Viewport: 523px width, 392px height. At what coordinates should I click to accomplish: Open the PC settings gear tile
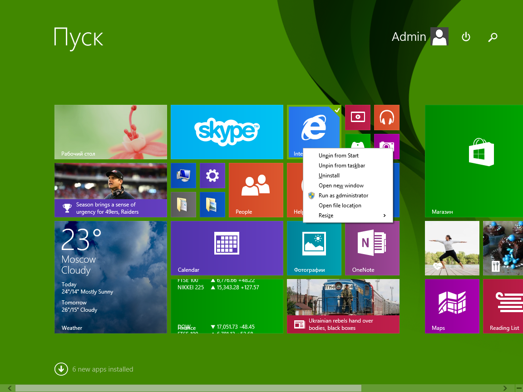(x=212, y=175)
